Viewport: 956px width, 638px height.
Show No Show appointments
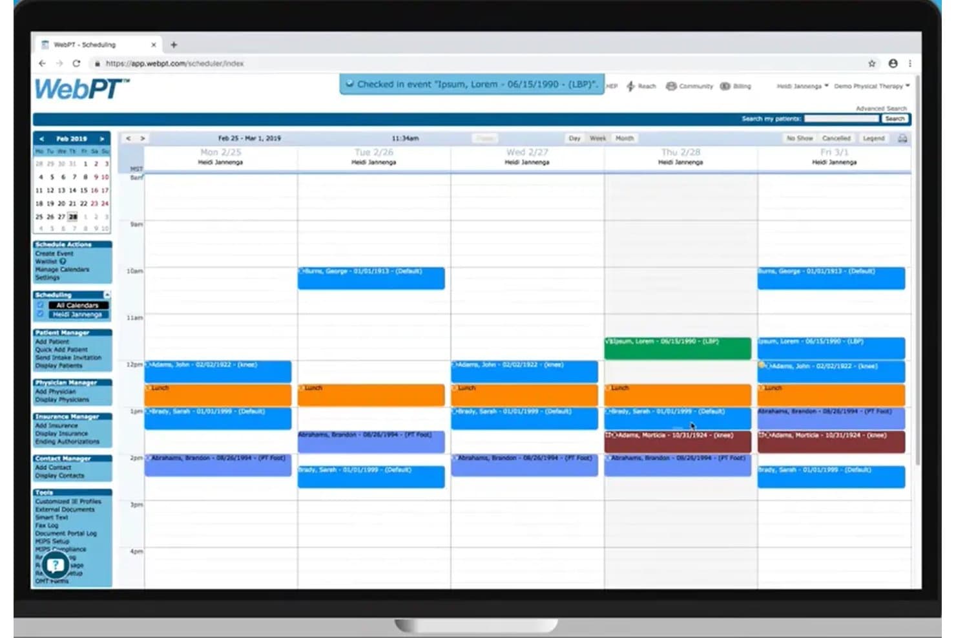800,138
